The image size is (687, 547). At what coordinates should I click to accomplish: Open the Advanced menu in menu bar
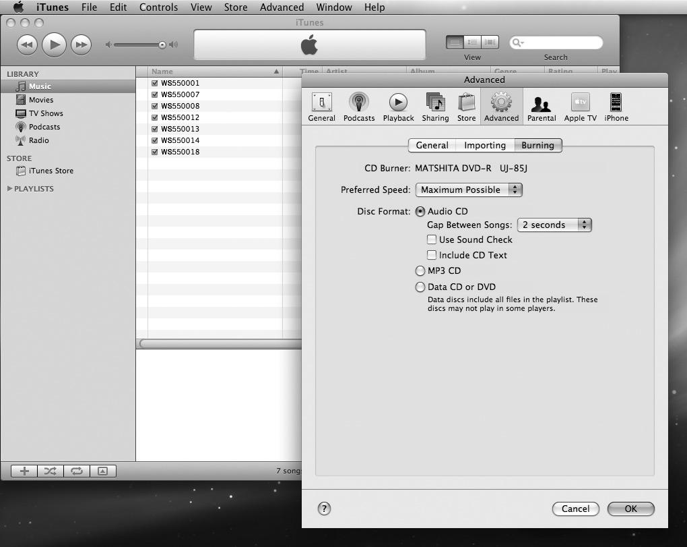coord(282,7)
